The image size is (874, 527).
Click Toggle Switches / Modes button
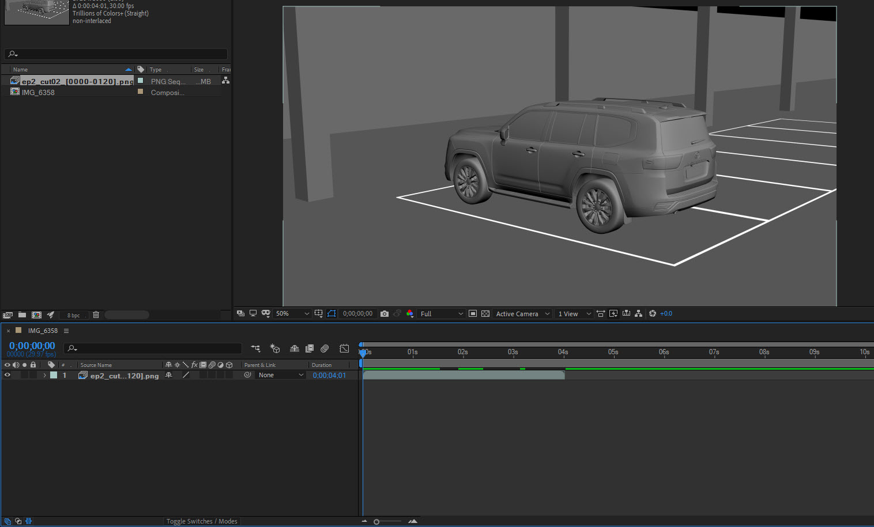pyautogui.click(x=202, y=521)
